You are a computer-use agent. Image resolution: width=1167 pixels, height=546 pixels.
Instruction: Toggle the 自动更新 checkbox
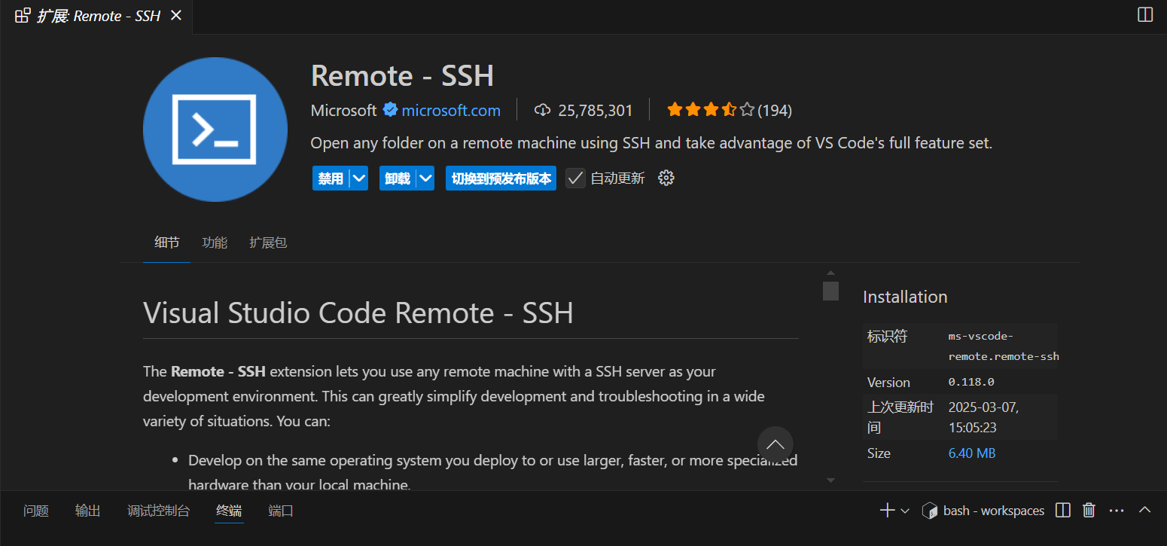coord(575,178)
